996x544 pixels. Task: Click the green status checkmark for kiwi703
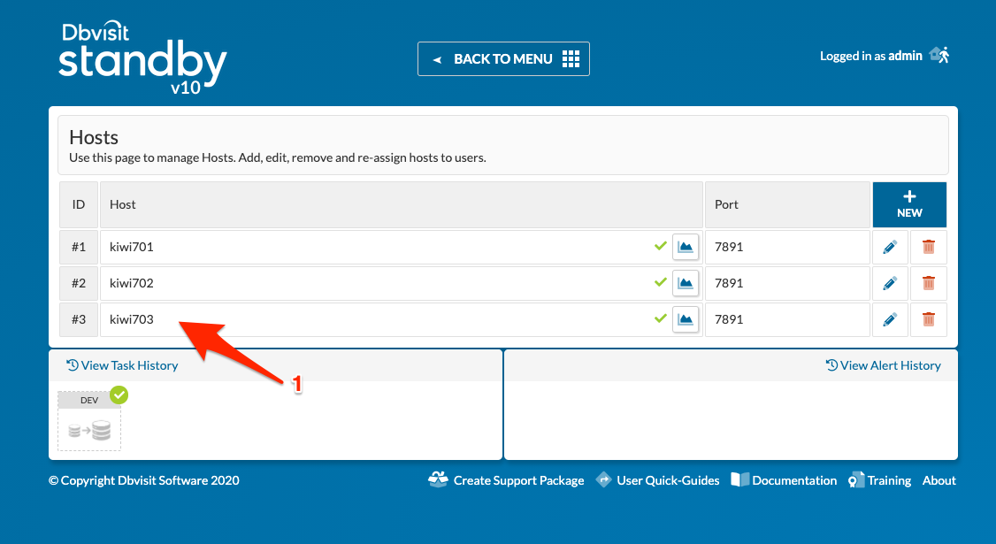(x=661, y=318)
